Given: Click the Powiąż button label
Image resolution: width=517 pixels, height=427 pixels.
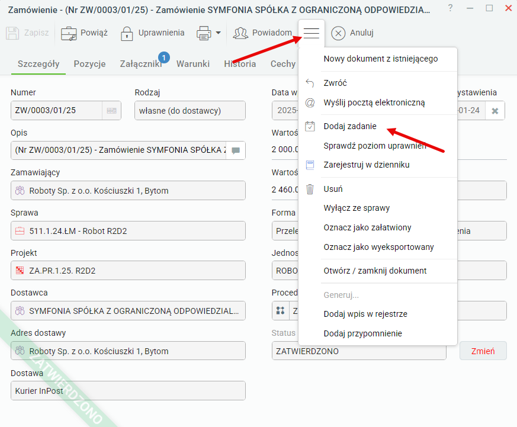Looking at the screenshot, I should tap(94, 33).
